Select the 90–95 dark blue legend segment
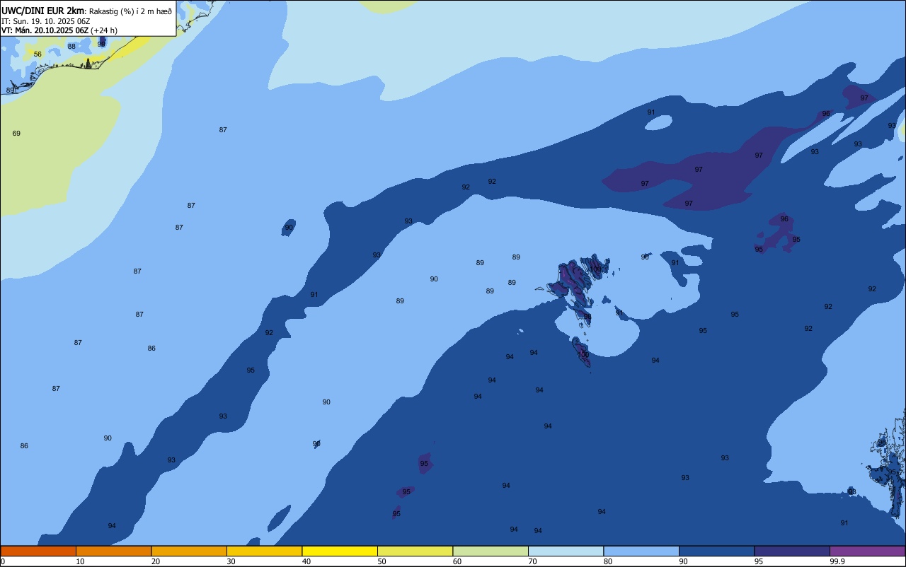This screenshot has height=567, width=906. pos(716,551)
